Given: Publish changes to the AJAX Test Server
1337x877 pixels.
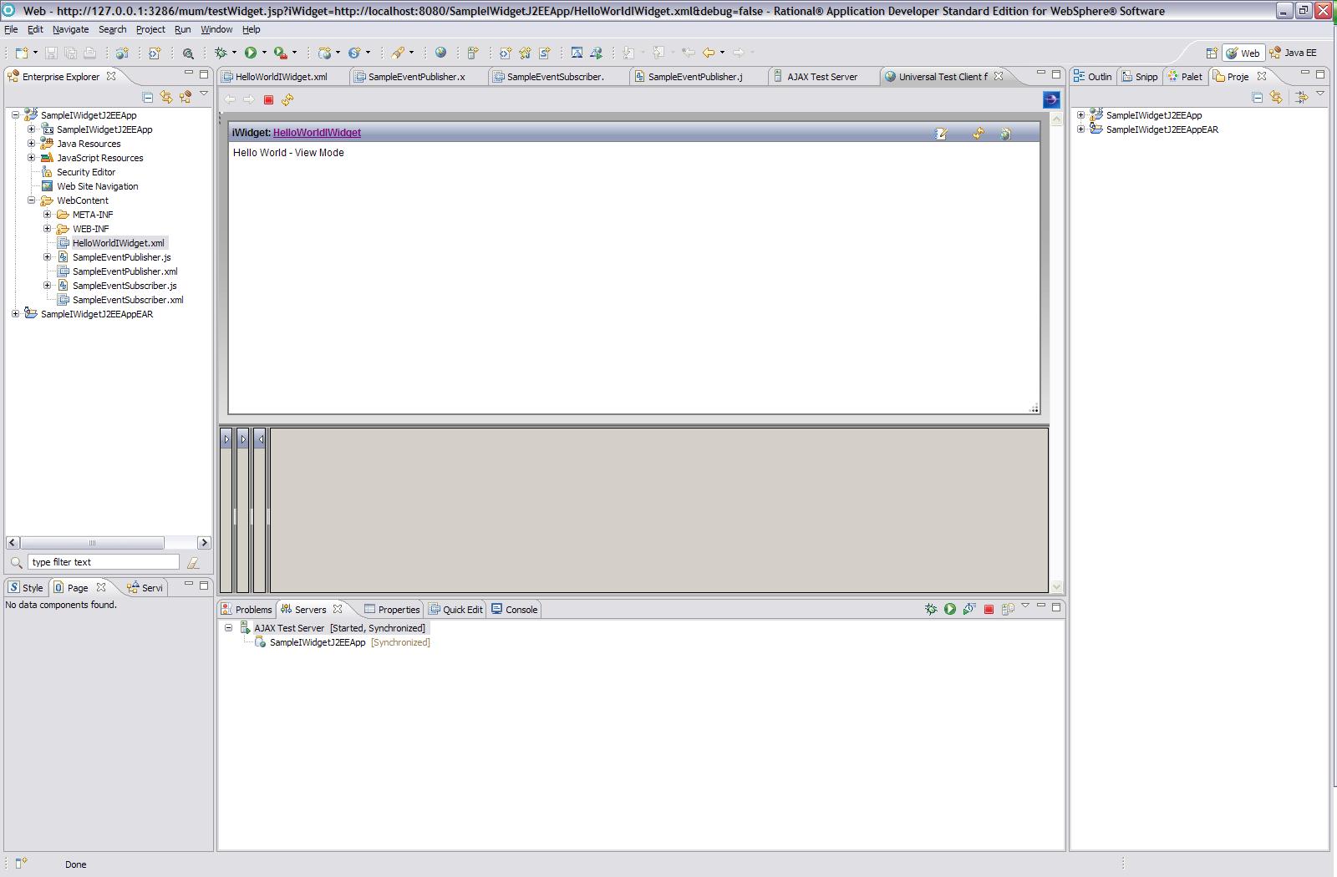Looking at the screenshot, I should [x=1007, y=609].
